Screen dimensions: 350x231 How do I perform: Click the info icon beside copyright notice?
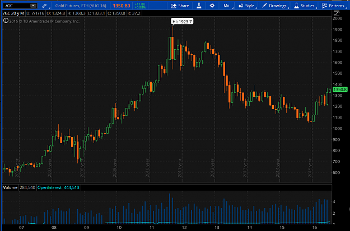point(6,21)
